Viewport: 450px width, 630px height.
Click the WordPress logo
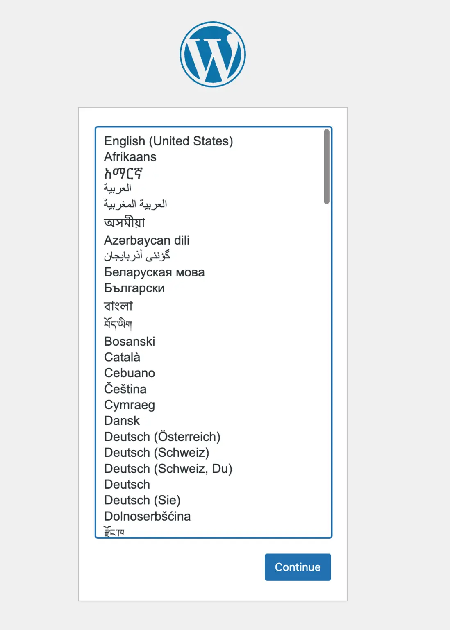[213, 54]
